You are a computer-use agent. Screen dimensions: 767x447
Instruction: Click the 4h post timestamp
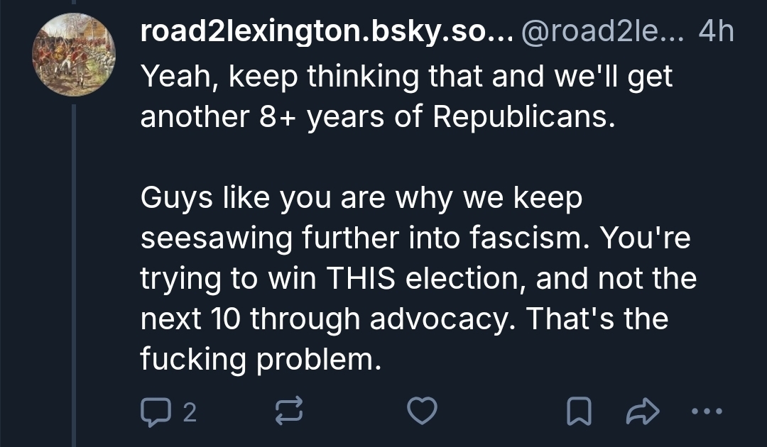pyautogui.click(x=716, y=32)
